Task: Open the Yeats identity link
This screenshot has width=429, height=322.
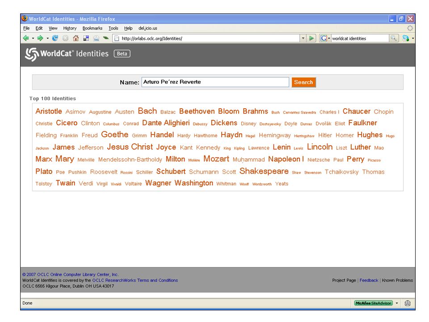Action: click(x=282, y=184)
